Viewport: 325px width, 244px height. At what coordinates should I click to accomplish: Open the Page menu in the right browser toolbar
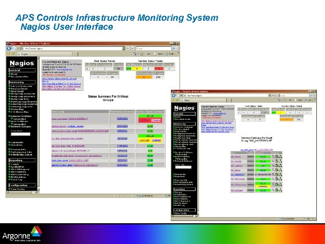click(300, 100)
